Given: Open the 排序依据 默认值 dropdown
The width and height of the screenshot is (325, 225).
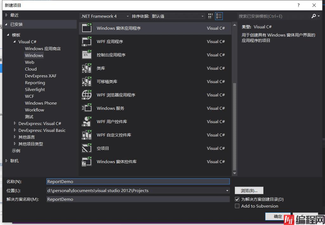Looking at the screenshot, I should tap(177, 16).
